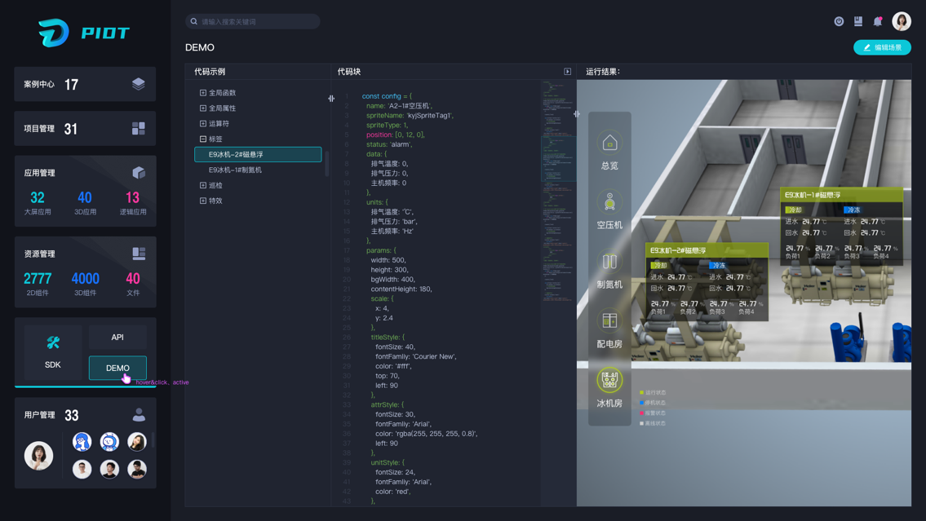Click the 大屏应用 count 32
Viewport: 926px width, 521px height.
tap(38, 197)
